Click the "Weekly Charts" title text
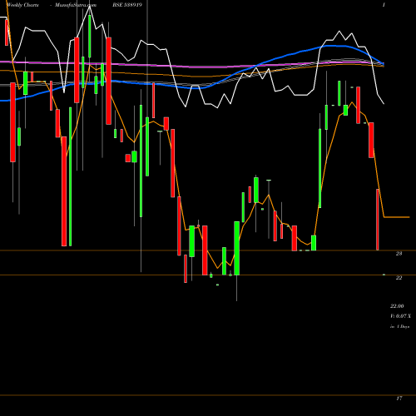The image size is (416, 416). [23, 5]
